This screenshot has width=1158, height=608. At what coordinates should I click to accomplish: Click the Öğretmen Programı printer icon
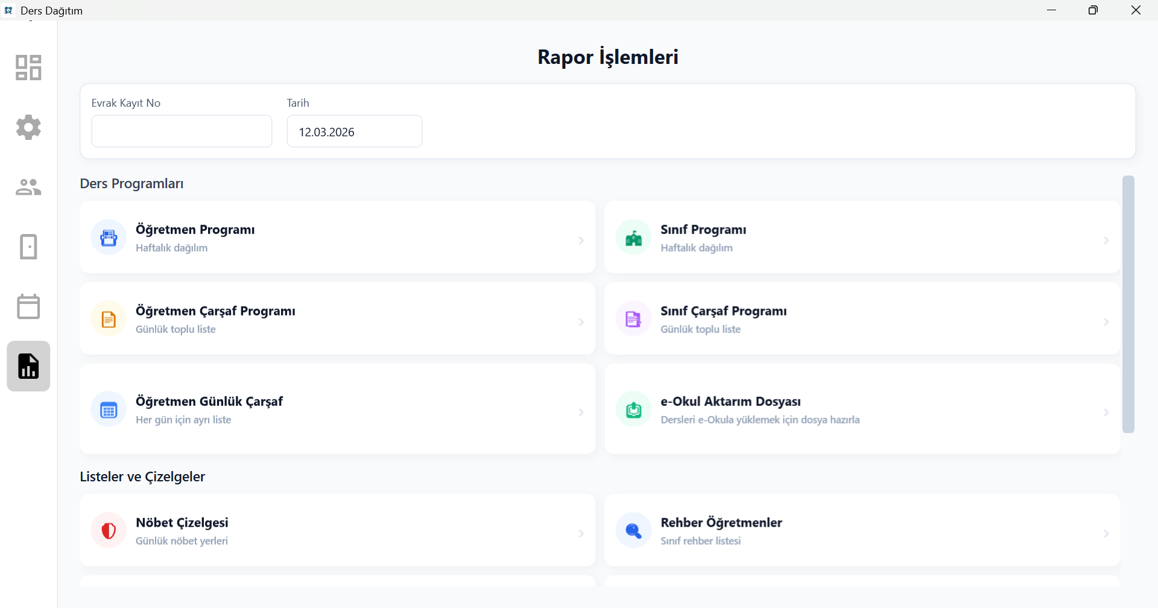[109, 238]
